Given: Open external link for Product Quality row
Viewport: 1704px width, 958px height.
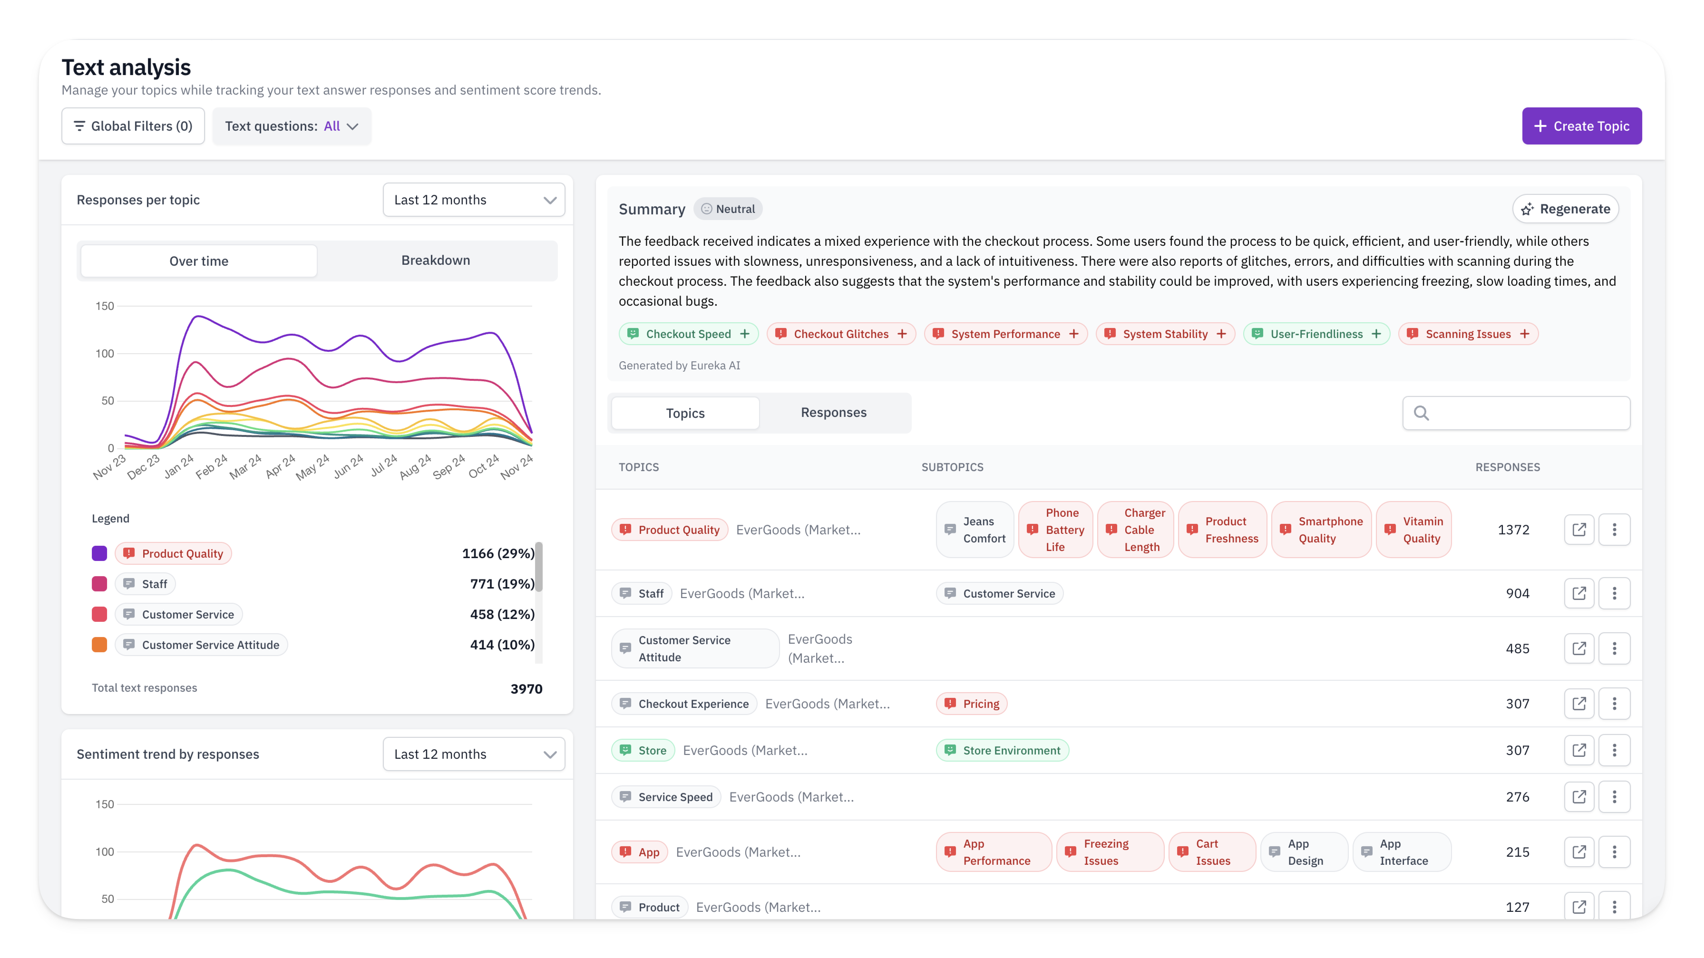Looking at the screenshot, I should pyautogui.click(x=1579, y=530).
